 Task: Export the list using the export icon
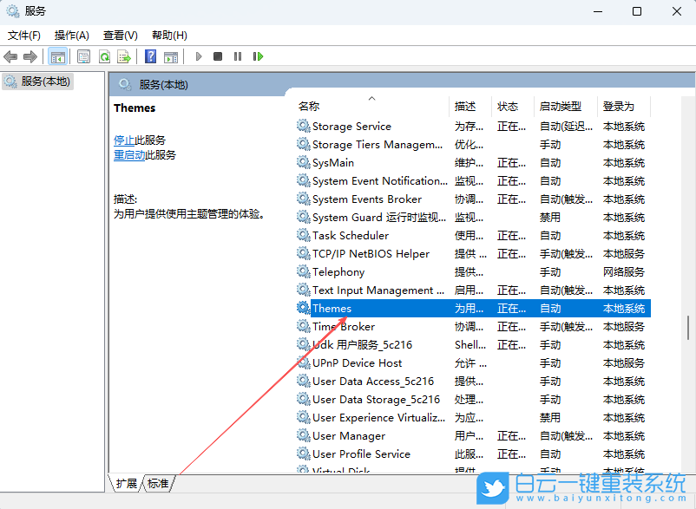124,56
